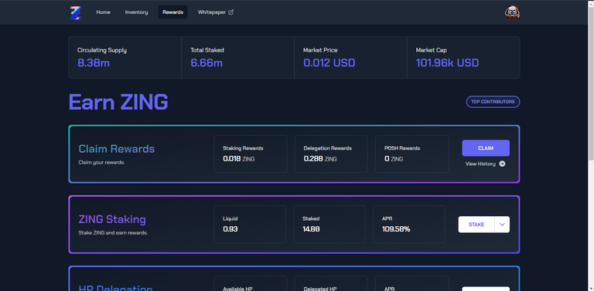The width and height of the screenshot is (594, 291).
Task: Click Delegation Rewards 0.288 ZING value
Action: 320,159
